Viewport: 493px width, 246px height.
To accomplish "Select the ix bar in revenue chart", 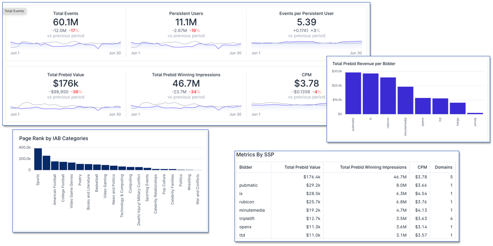I will pyautogui.click(x=370, y=94).
